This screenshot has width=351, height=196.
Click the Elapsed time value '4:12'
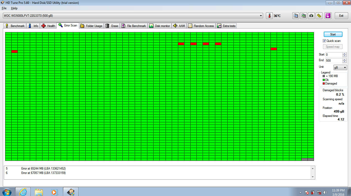click(x=341, y=119)
